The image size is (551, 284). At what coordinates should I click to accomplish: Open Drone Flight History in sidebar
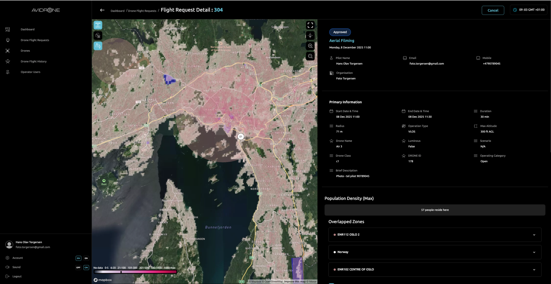(34, 62)
